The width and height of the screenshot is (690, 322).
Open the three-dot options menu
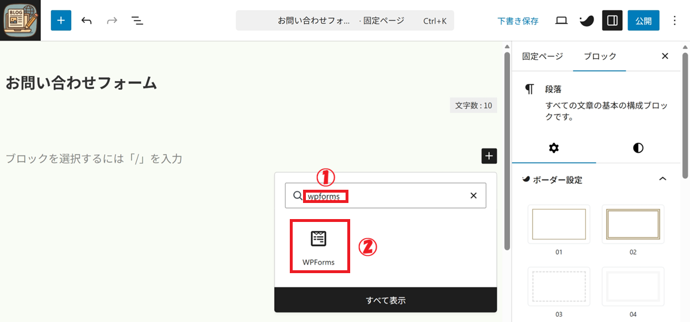(x=675, y=21)
